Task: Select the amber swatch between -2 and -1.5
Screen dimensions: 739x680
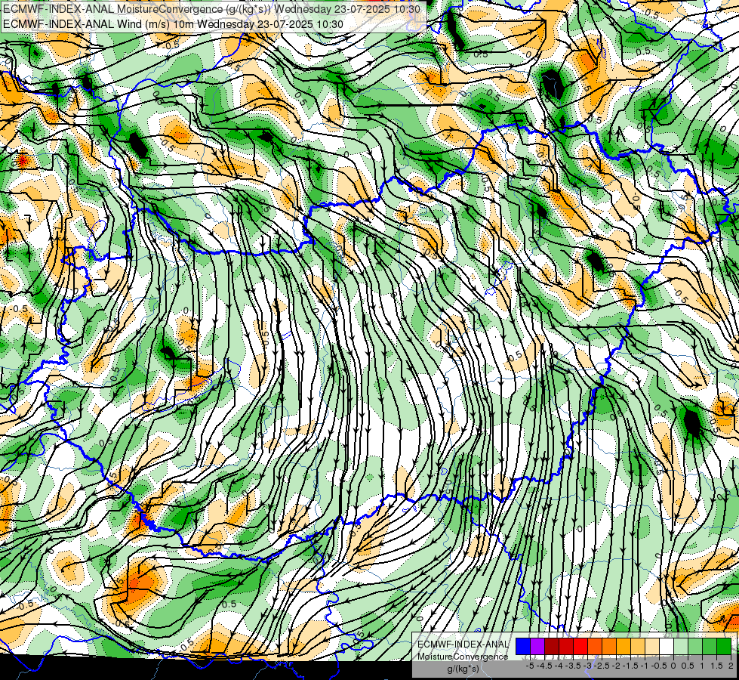Action: tap(624, 647)
